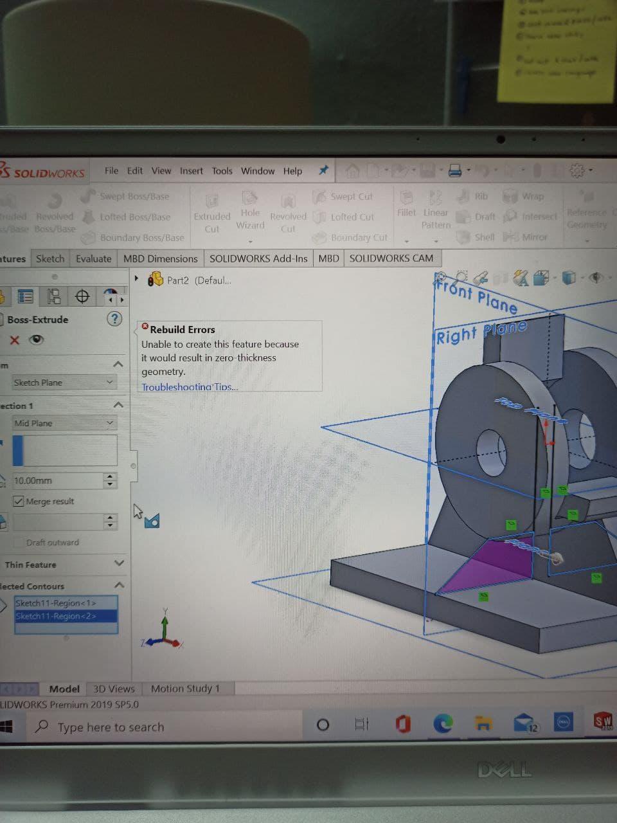Image resolution: width=617 pixels, height=823 pixels.
Task: Pin the SOLIDWORKS menu bar
Action: click(323, 170)
